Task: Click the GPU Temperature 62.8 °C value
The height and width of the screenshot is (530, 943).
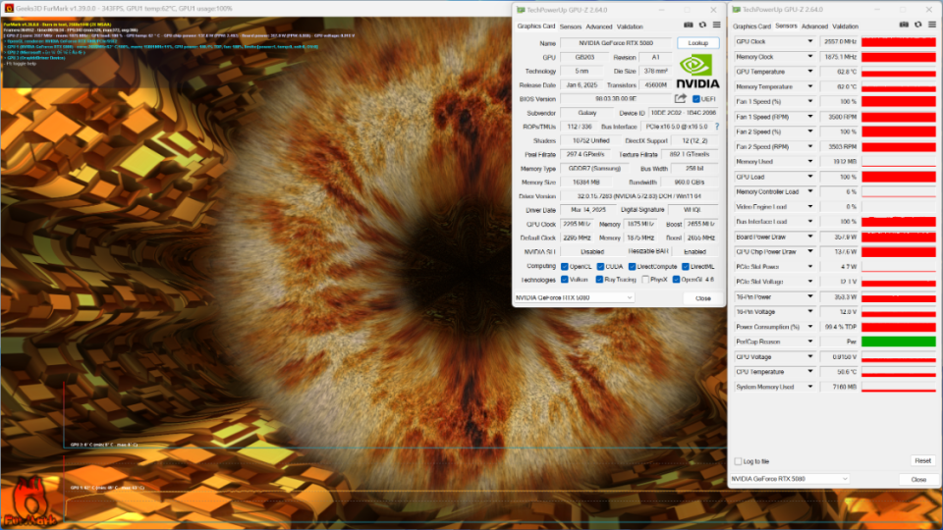Action: point(840,72)
